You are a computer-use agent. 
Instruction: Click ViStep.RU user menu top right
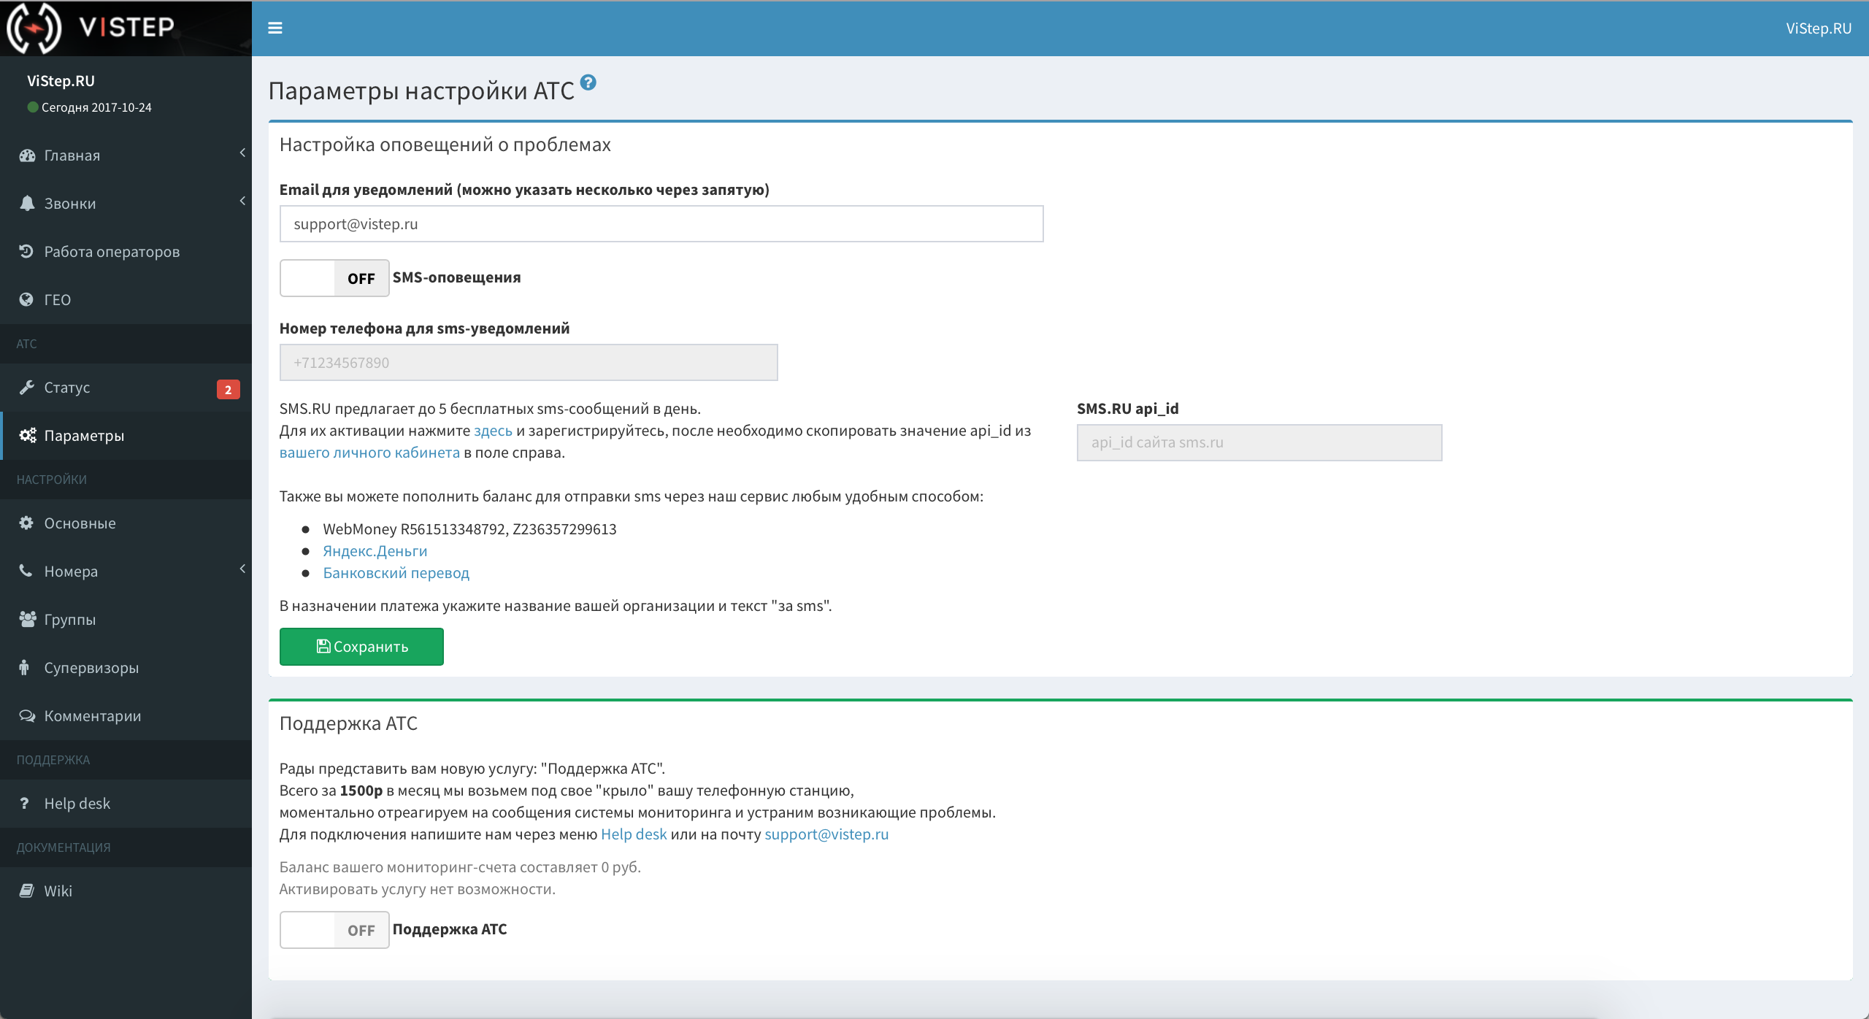tap(1819, 28)
